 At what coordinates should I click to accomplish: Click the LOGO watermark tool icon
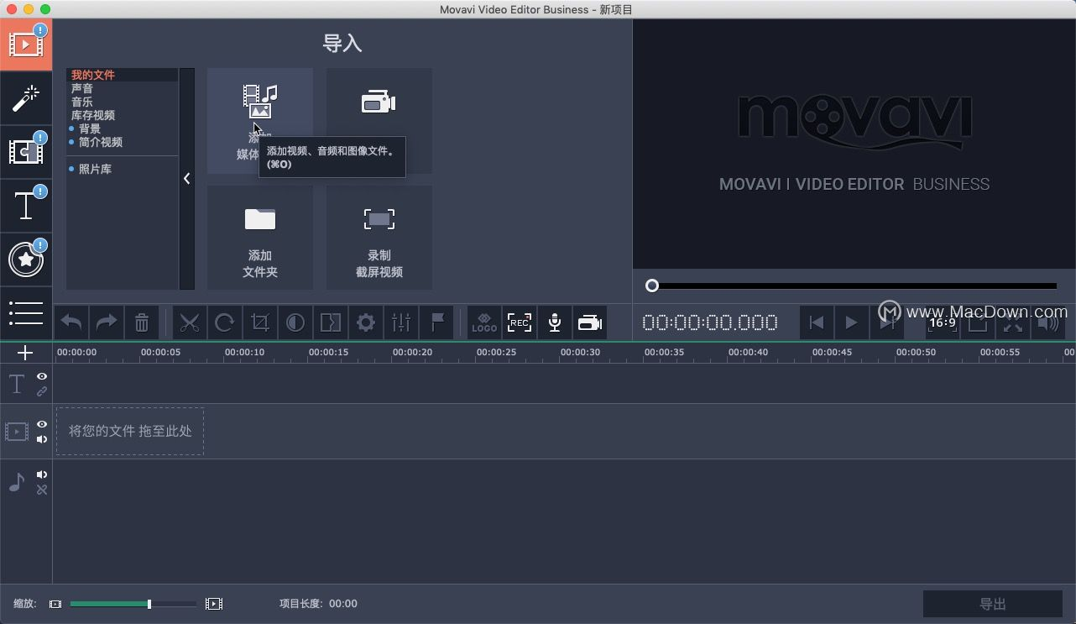click(484, 322)
